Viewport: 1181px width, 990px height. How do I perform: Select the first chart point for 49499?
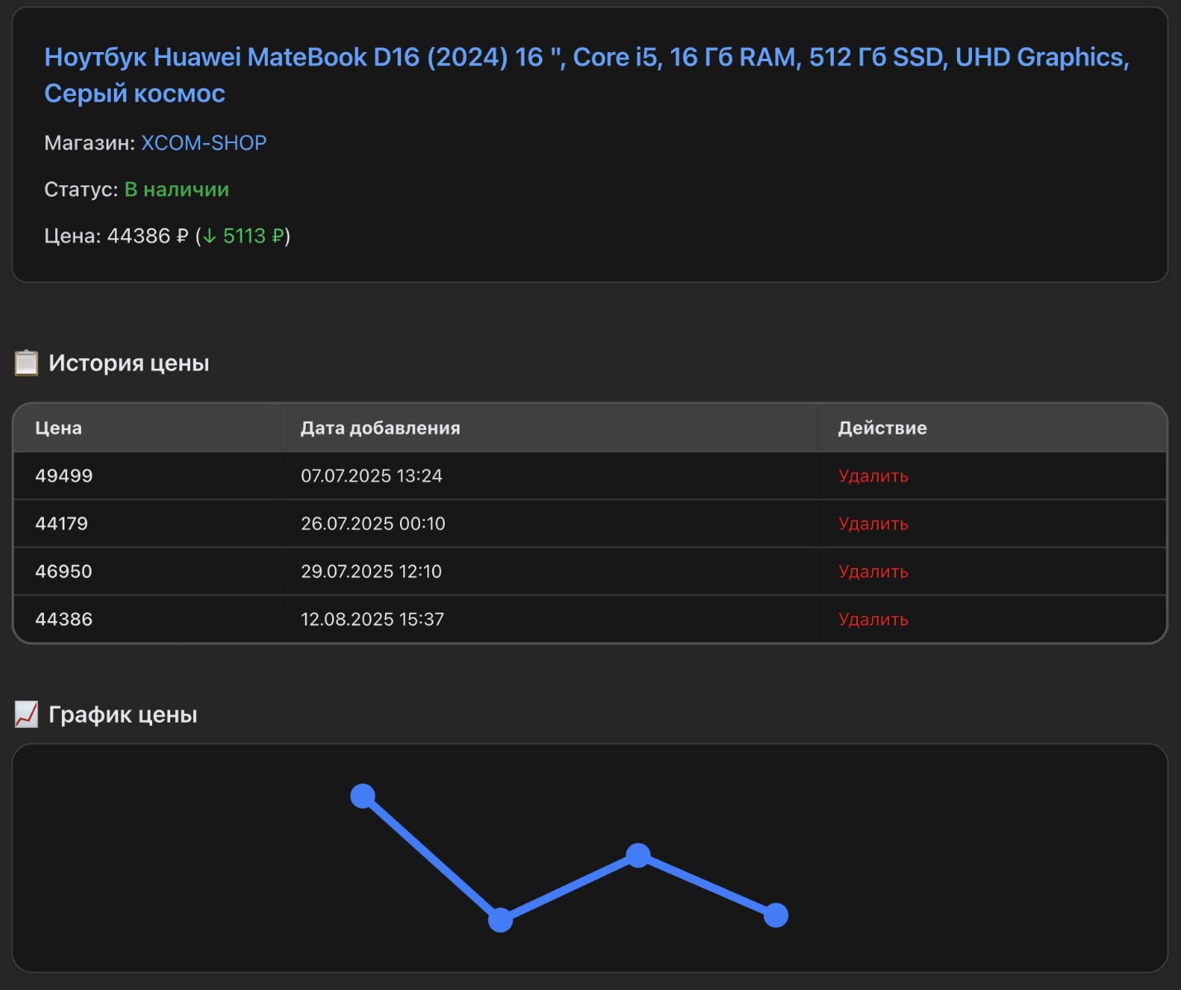click(x=362, y=796)
